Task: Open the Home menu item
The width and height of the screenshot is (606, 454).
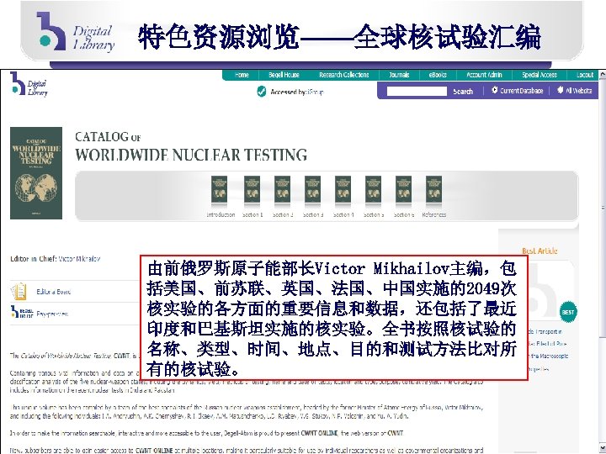Action: pyautogui.click(x=242, y=75)
